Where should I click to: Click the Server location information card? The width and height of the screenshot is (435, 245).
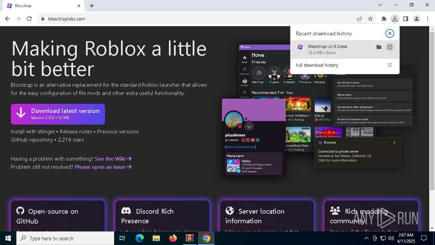pyautogui.click(x=267, y=216)
